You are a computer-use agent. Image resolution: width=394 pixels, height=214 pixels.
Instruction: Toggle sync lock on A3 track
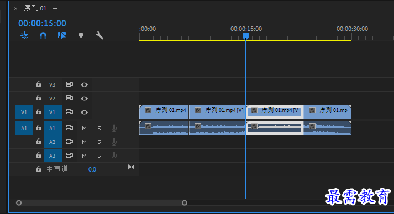coord(70,156)
